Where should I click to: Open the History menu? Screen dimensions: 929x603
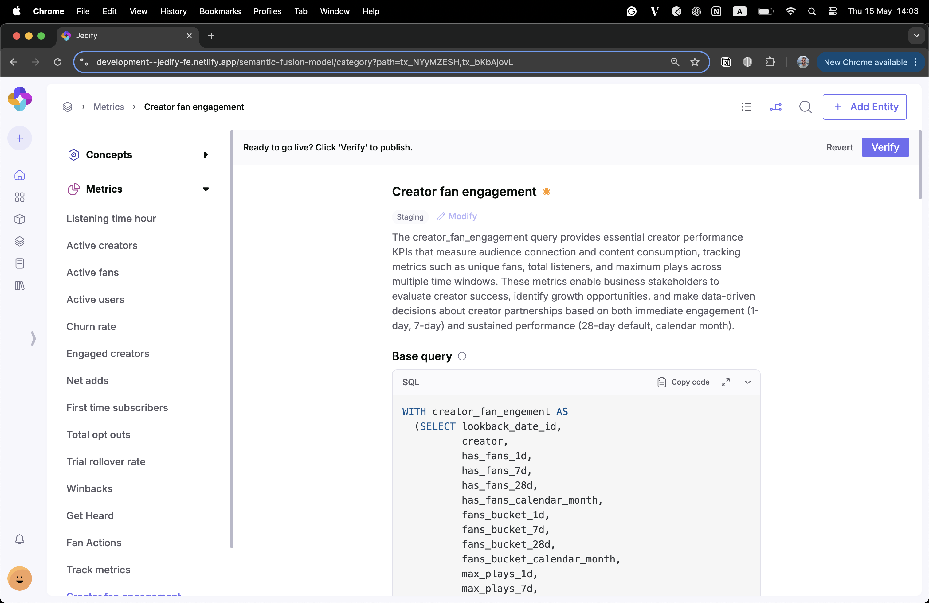tap(173, 11)
